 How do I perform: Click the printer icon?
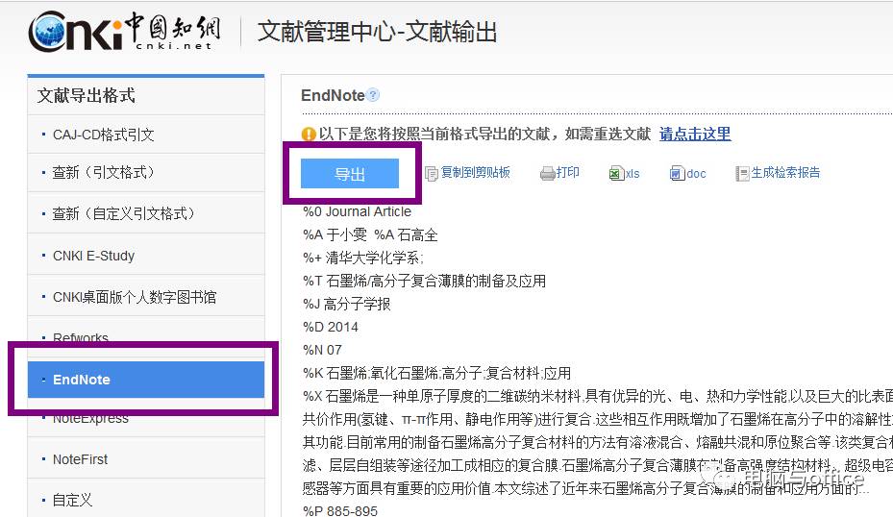tap(547, 173)
